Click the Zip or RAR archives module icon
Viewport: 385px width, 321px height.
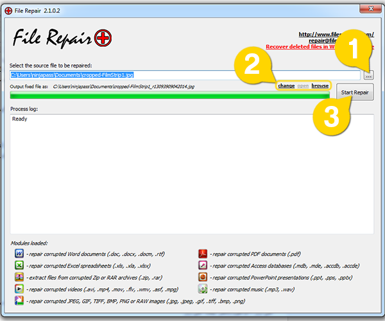[x=19, y=277]
